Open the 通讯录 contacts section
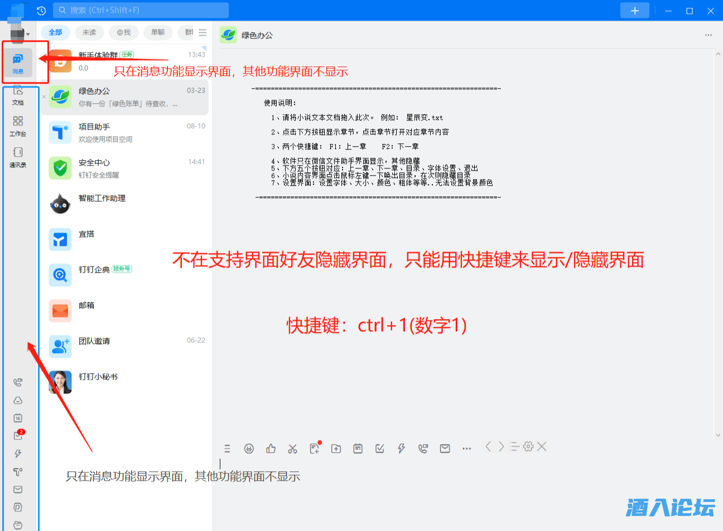 click(18, 157)
